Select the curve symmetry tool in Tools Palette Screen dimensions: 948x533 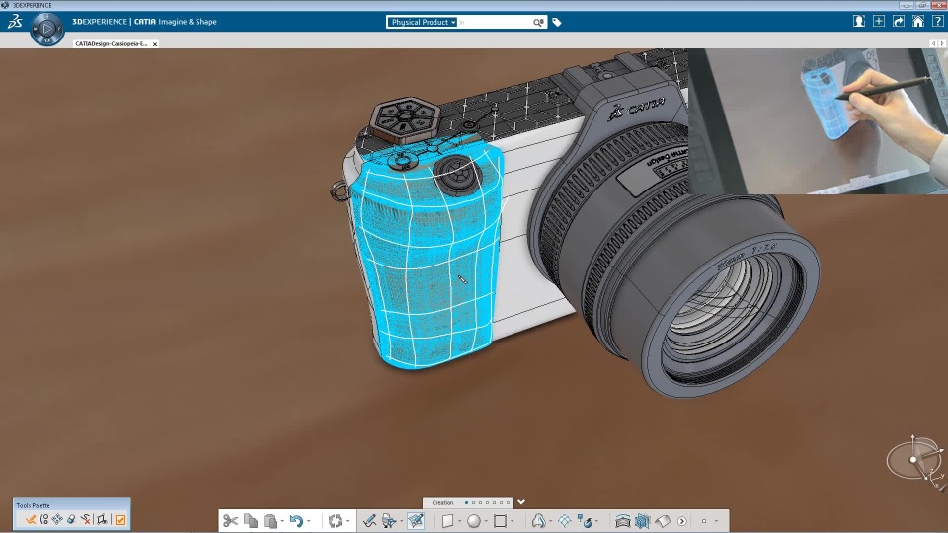pyautogui.click(x=42, y=519)
